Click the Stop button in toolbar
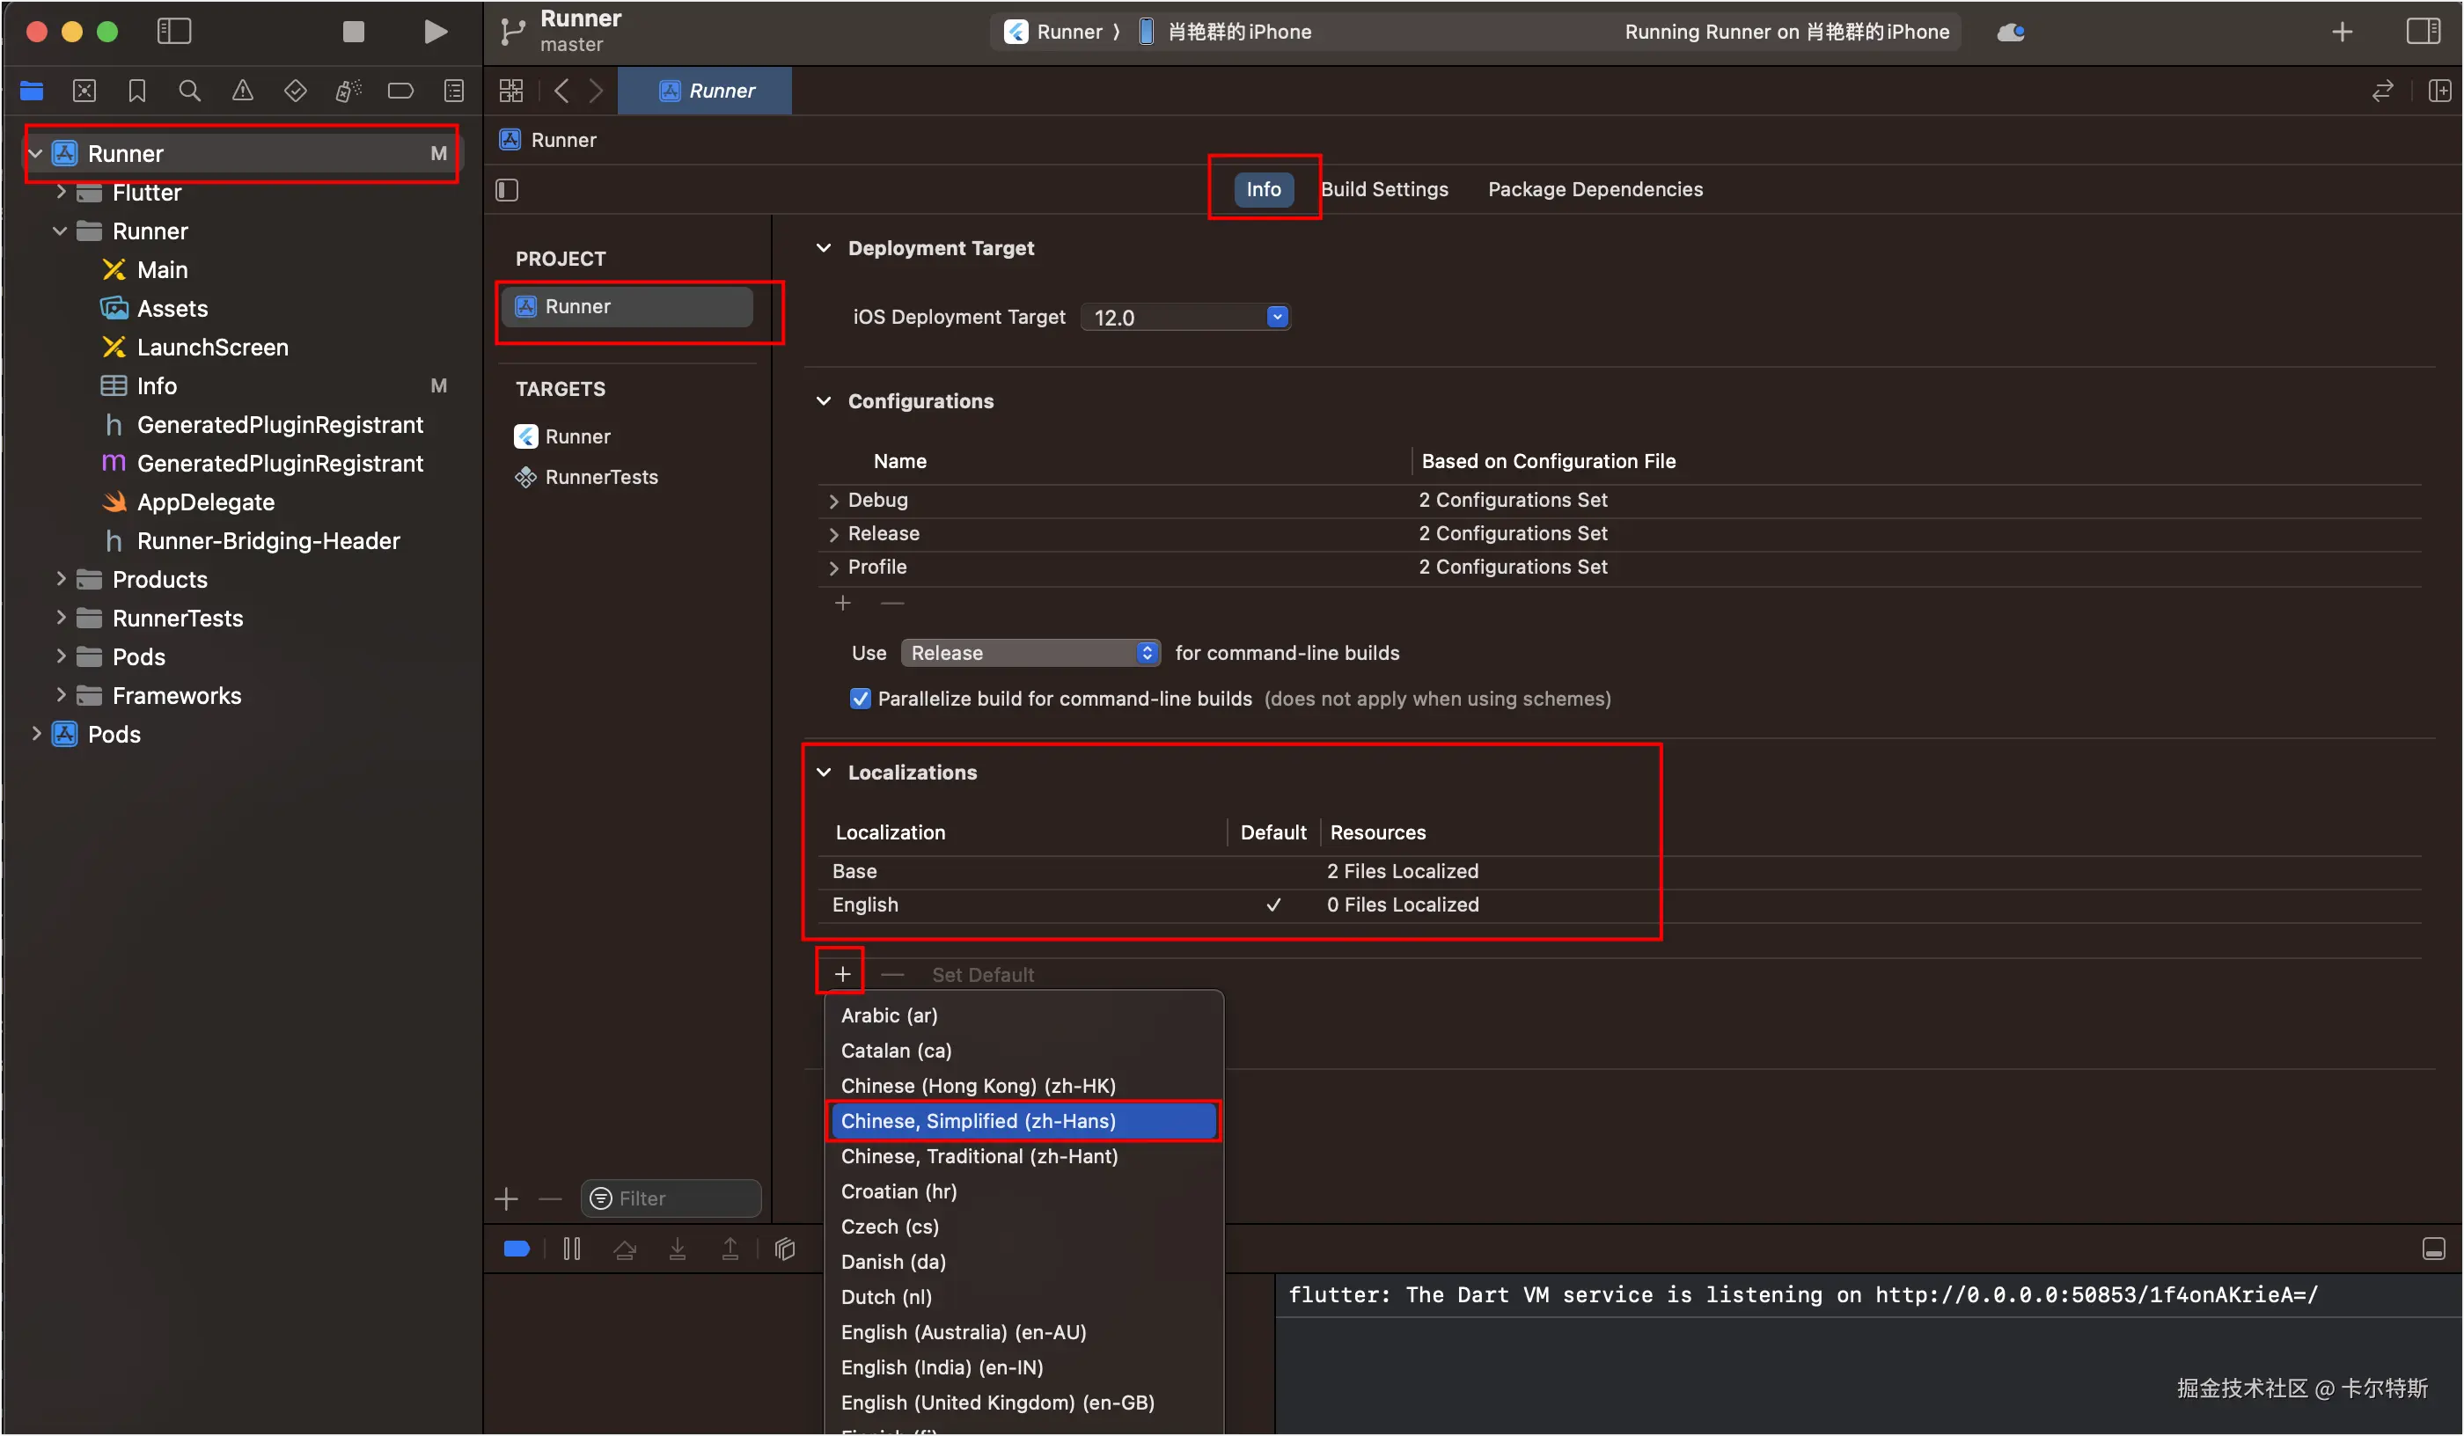This screenshot has width=2464, height=1436. [x=353, y=32]
